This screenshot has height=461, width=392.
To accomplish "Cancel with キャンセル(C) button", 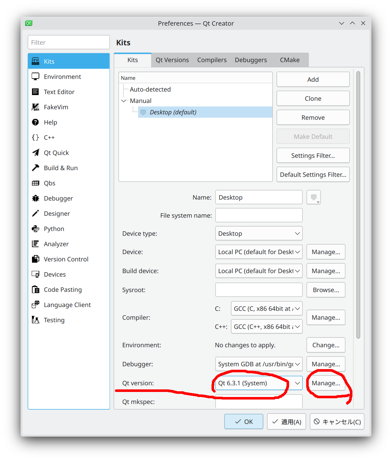I will point(337,422).
